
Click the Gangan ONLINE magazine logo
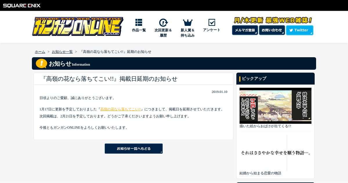(77, 26)
